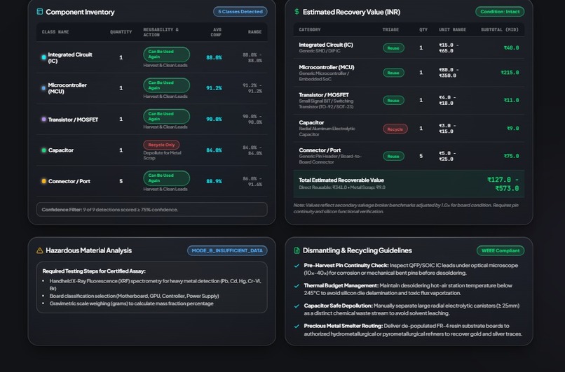The width and height of the screenshot is (565, 372).
Task: Click the orange color dot for Connector / Port
Action: [43, 181]
